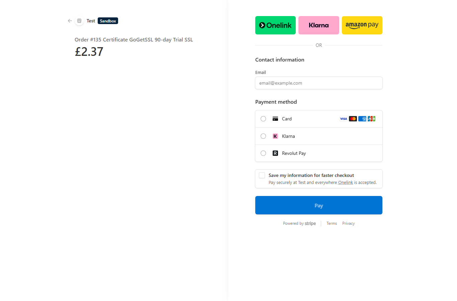The image size is (457, 301).
Task: Click the Test merchant name text
Action: 91,21
